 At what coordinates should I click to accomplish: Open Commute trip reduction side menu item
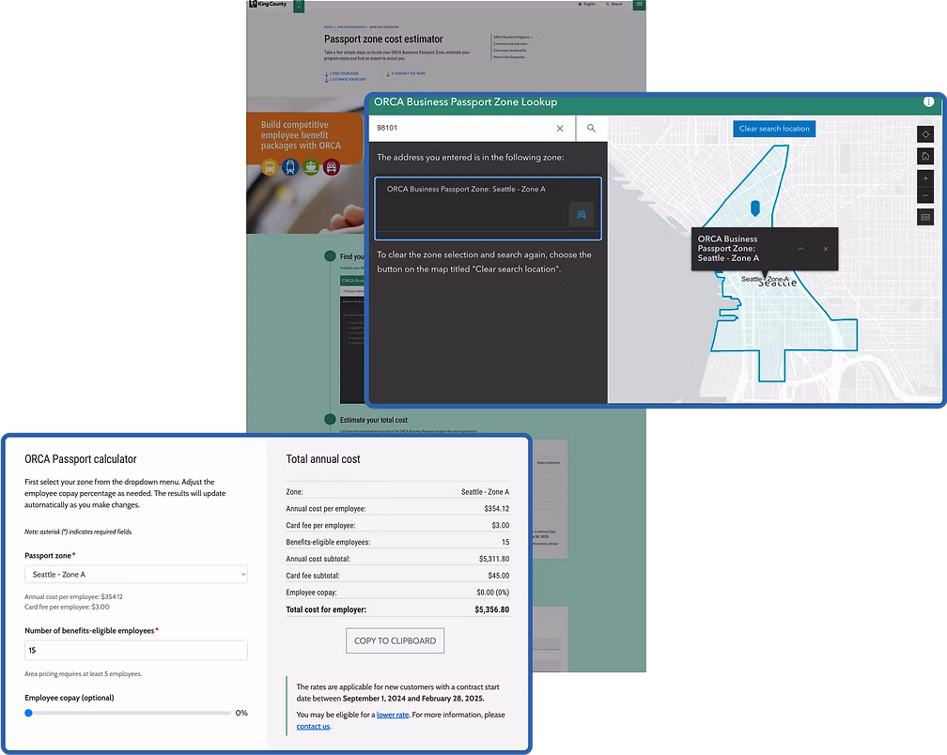(x=510, y=43)
